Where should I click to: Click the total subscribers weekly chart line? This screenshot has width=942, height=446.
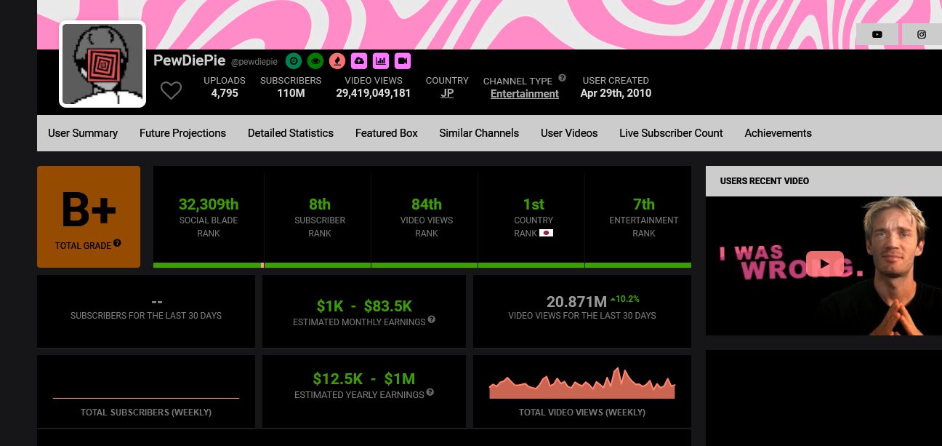(146, 398)
